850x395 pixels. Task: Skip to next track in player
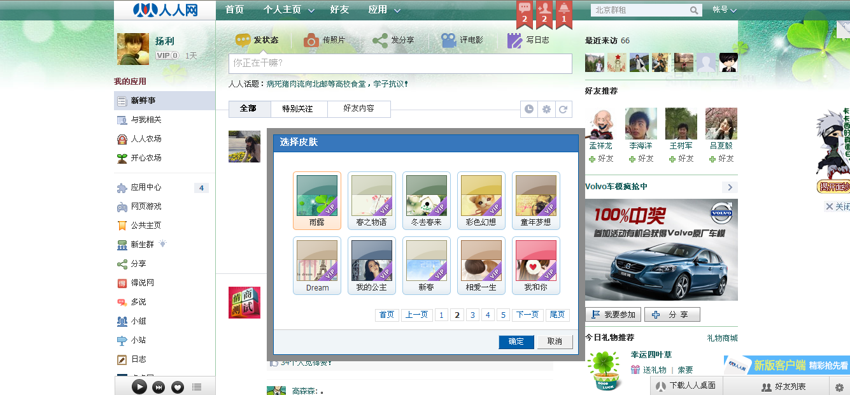[159, 387]
